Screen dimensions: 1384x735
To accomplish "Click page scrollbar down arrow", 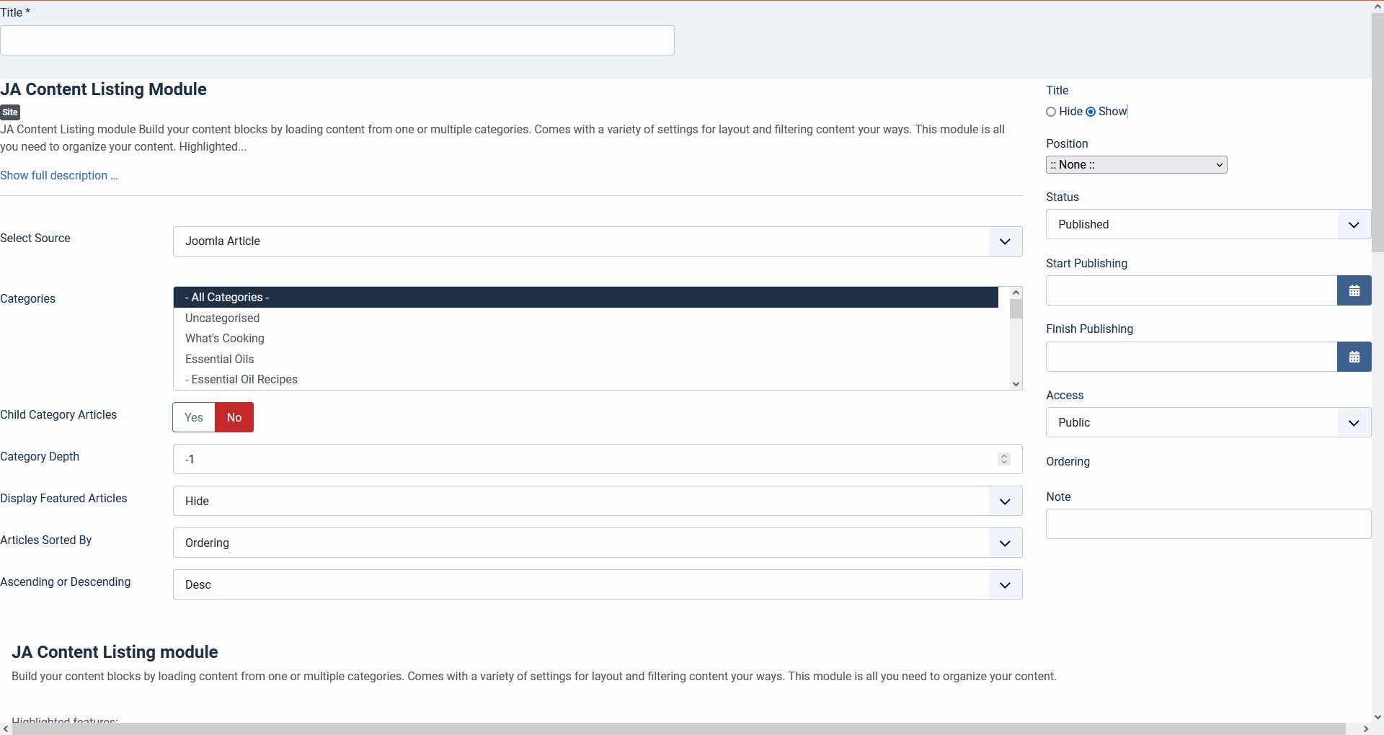I will tap(1378, 717).
